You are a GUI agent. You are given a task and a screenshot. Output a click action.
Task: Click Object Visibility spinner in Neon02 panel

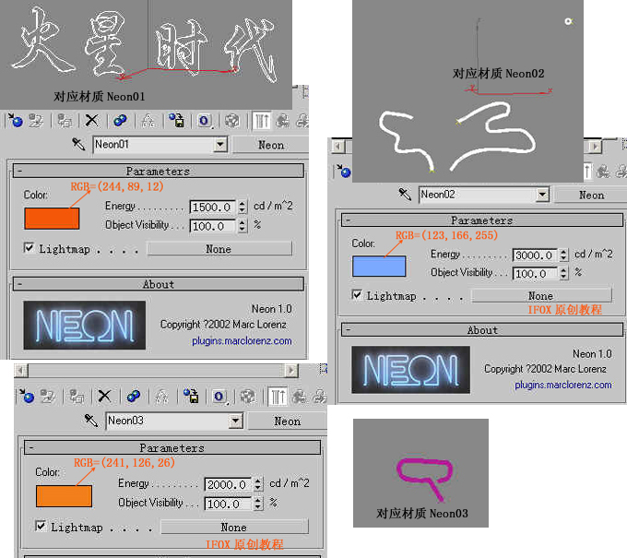(563, 273)
